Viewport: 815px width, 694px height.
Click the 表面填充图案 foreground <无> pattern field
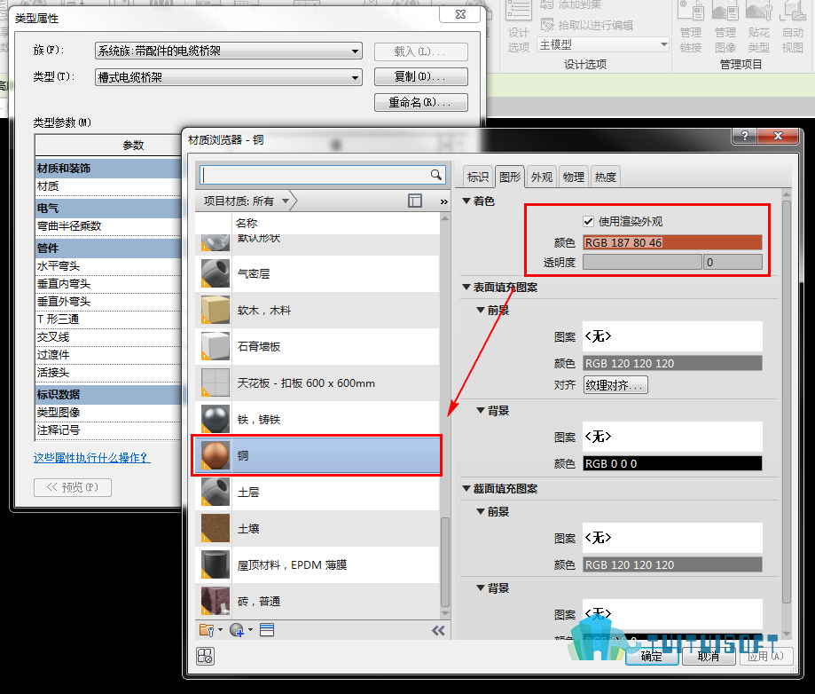click(x=672, y=336)
